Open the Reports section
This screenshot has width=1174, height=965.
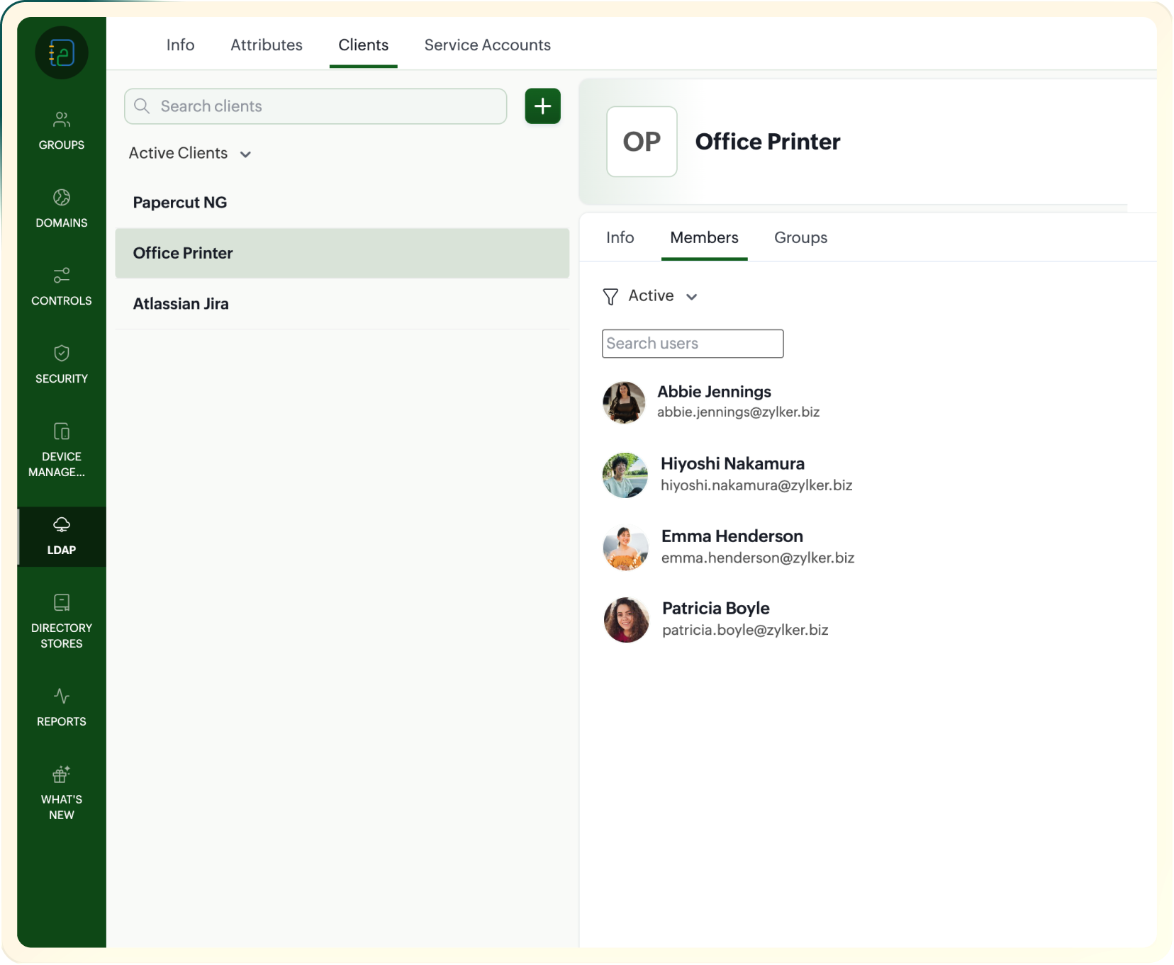pos(62,706)
